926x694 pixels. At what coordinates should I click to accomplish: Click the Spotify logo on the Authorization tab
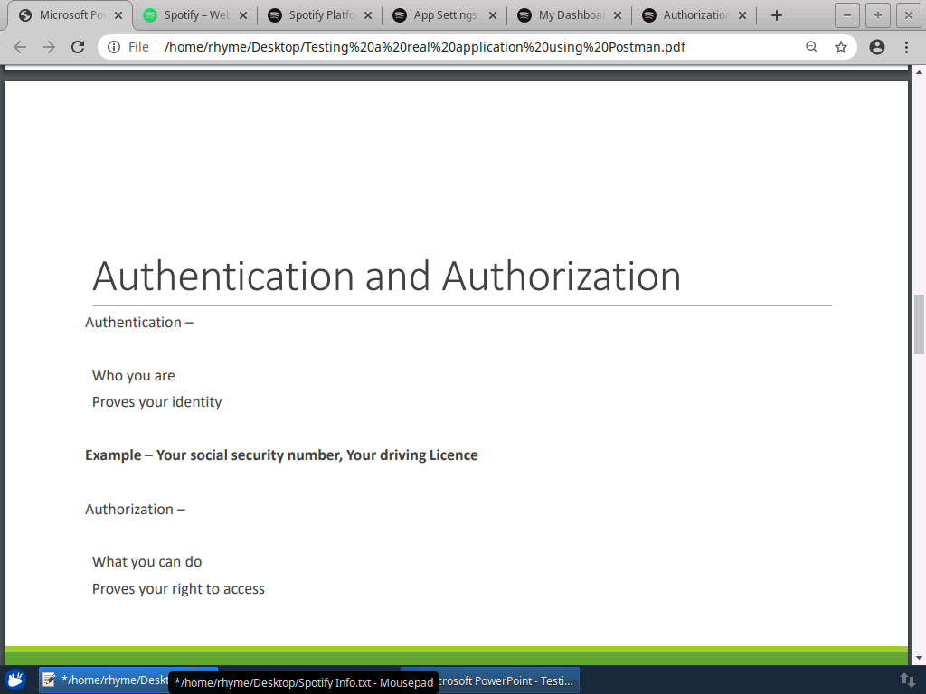click(x=647, y=14)
